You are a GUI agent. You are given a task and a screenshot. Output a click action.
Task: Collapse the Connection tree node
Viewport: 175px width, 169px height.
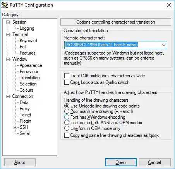(8, 96)
